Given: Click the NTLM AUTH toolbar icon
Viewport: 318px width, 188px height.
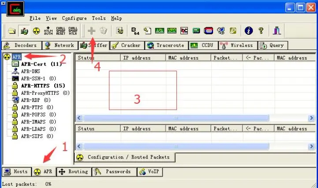Looking at the screenshot, I should point(48,31).
